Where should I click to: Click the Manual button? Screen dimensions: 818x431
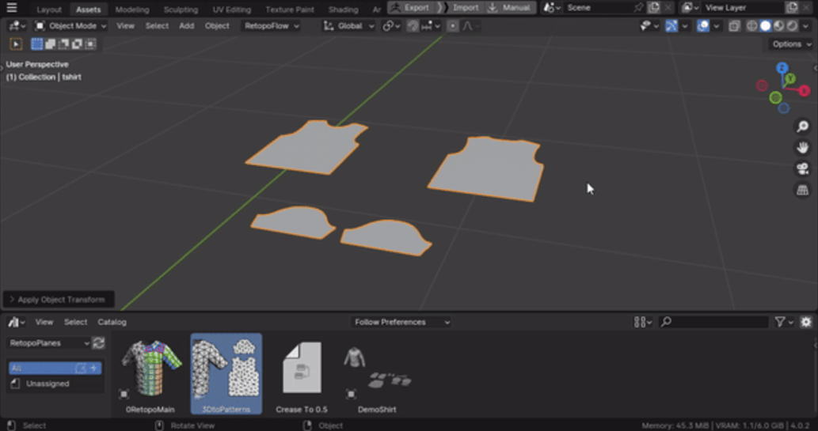510,8
